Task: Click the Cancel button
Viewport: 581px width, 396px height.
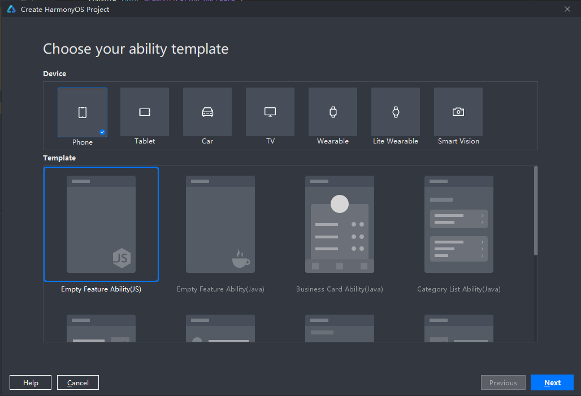Action: pyautogui.click(x=78, y=382)
